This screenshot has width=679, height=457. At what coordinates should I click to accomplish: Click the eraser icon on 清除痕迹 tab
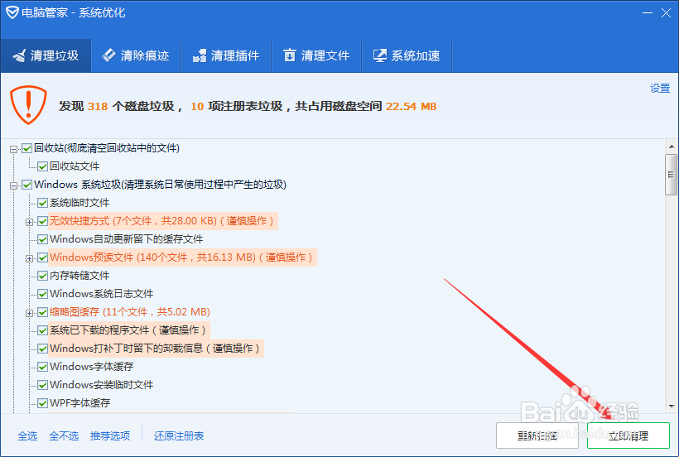(x=108, y=55)
